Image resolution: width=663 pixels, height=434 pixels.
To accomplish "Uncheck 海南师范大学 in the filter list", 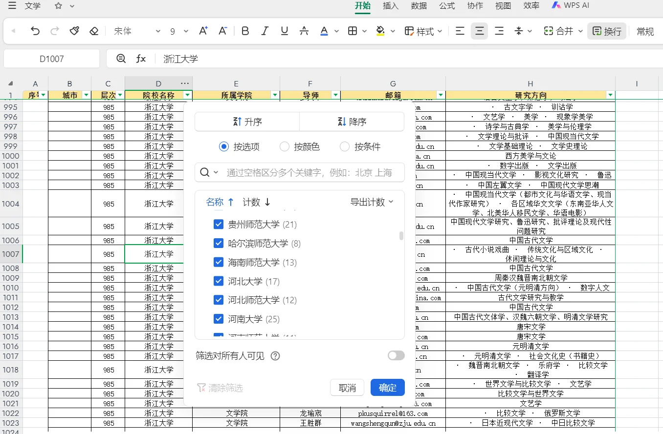I will [x=219, y=262].
